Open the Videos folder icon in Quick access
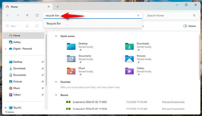Viewport: 202px width, 116px height. tap(129, 71)
